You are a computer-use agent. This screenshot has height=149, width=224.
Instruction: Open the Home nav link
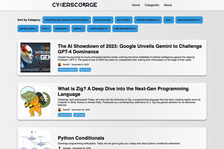click(x=136, y=5)
